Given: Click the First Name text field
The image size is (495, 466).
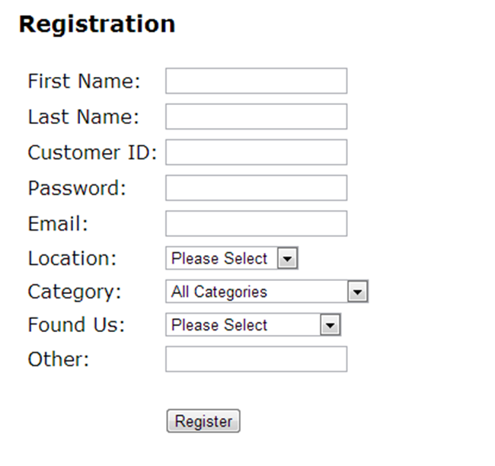Looking at the screenshot, I should point(256,81).
